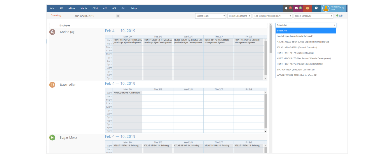Image resolution: width=391 pixels, height=159 pixels.
Task: Collapse the Select Job dropdown field
Action: pos(306,25)
